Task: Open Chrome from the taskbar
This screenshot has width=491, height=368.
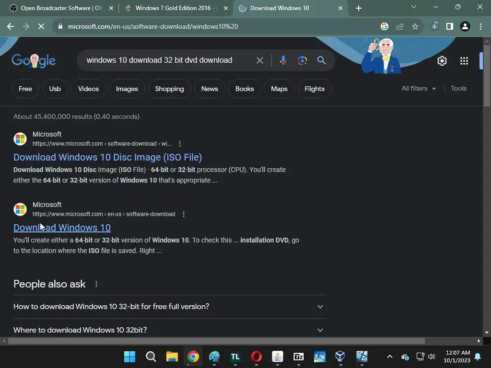Action: [193, 356]
